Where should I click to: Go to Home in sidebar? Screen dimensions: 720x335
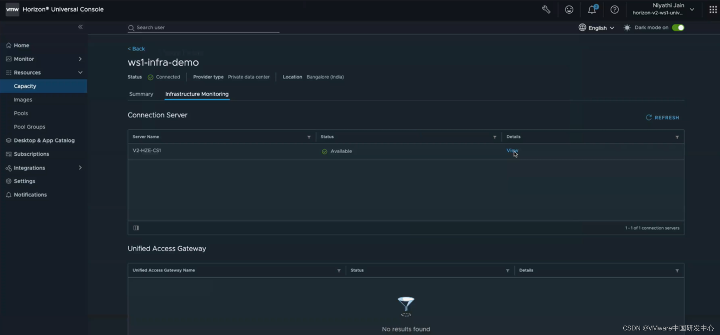pyautogui.click(x=21, y=45)
